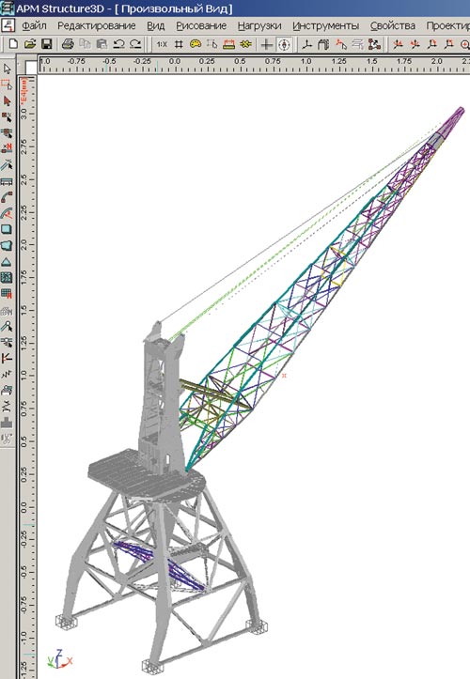The image size is (470, 679).
Task: Redo the action with the redo arrow
Action: coord(135,44)
